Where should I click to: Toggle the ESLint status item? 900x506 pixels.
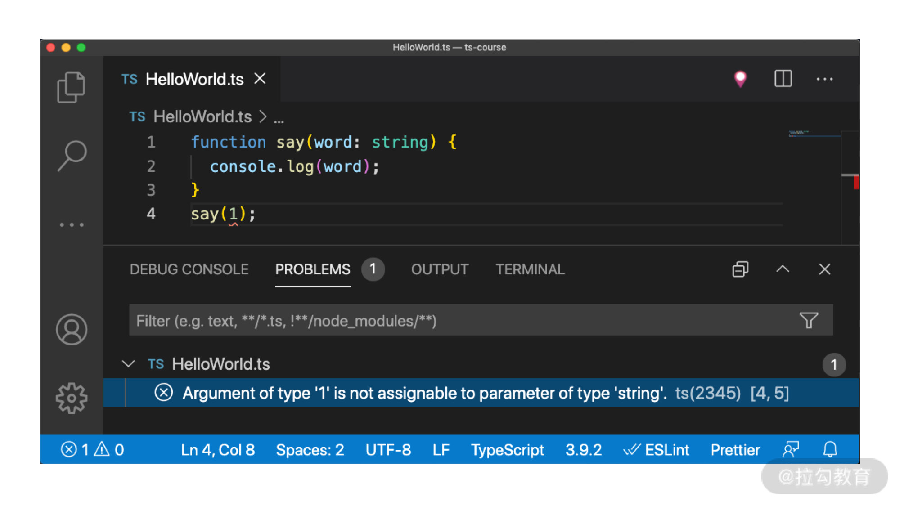coord(656,449)
